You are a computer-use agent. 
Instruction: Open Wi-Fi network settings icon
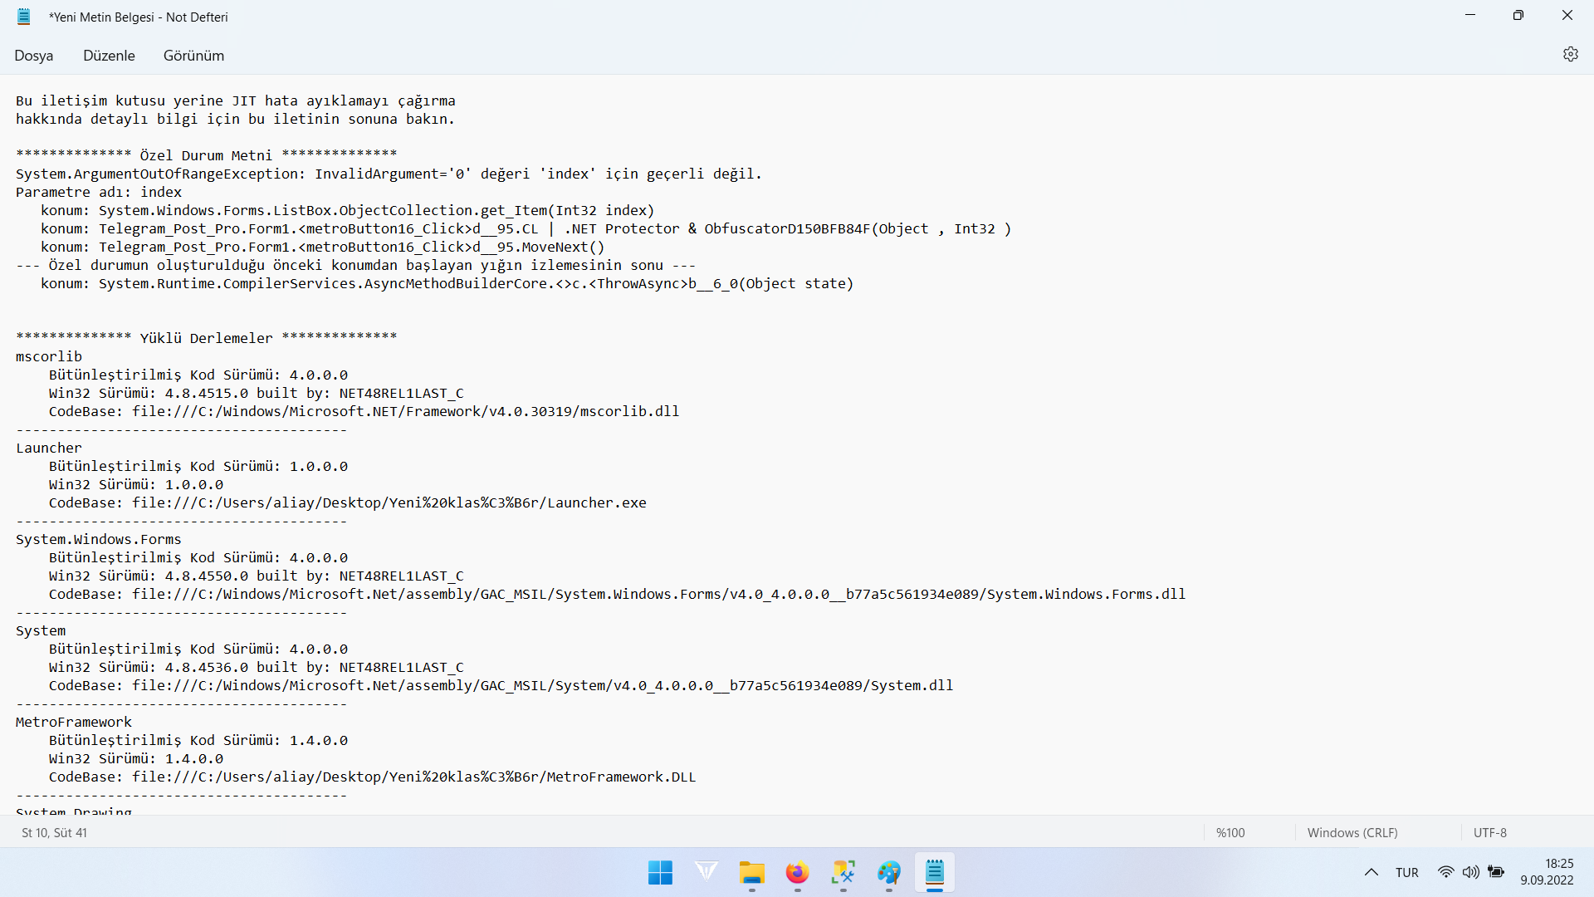point(1446,872)
